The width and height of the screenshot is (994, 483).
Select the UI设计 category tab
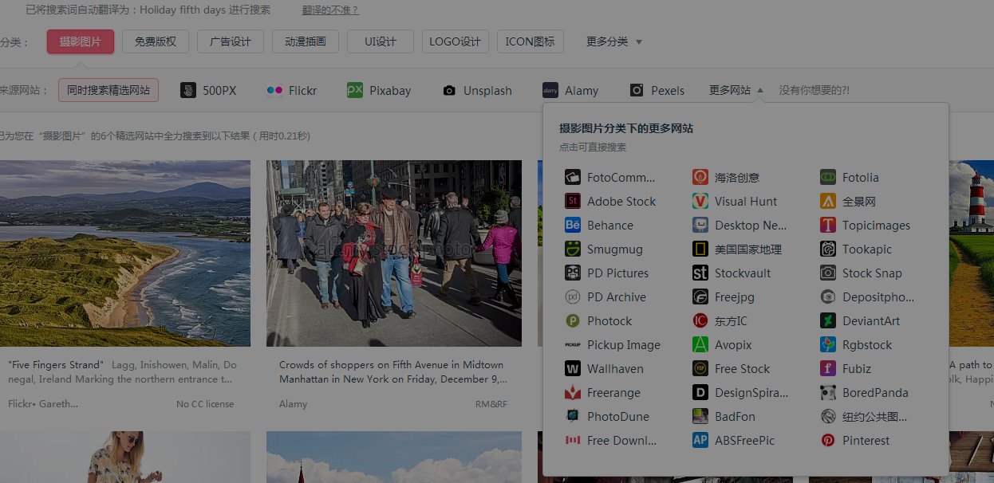tap(381, 41)
